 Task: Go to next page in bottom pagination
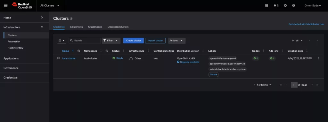312,85
